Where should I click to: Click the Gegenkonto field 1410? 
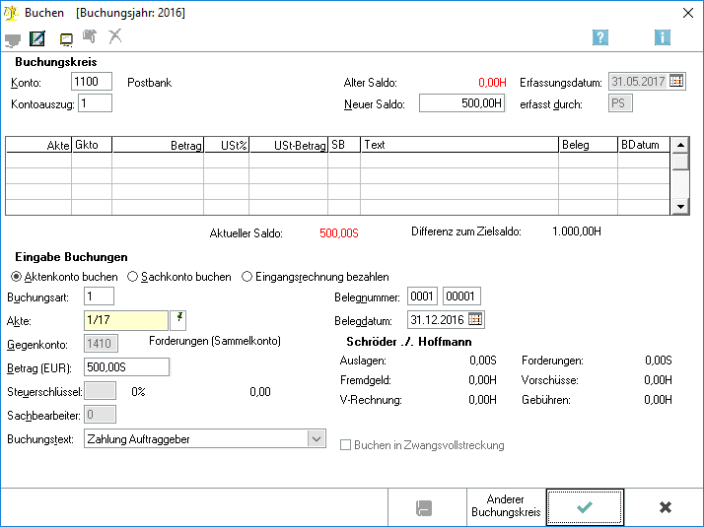(101, 344)
